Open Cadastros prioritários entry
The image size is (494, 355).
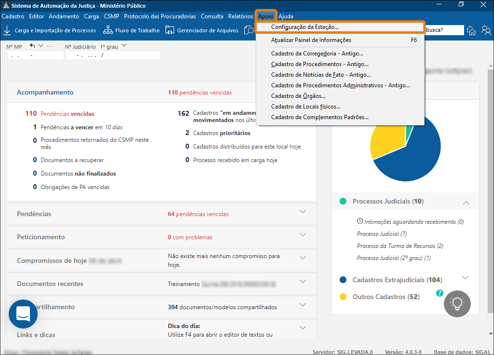(x=218, y=133)
